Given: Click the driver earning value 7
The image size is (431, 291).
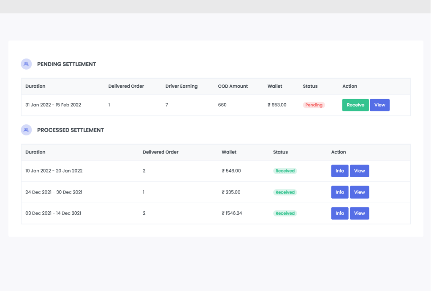Looking at the screenshot, I should [x=167, y=105].
